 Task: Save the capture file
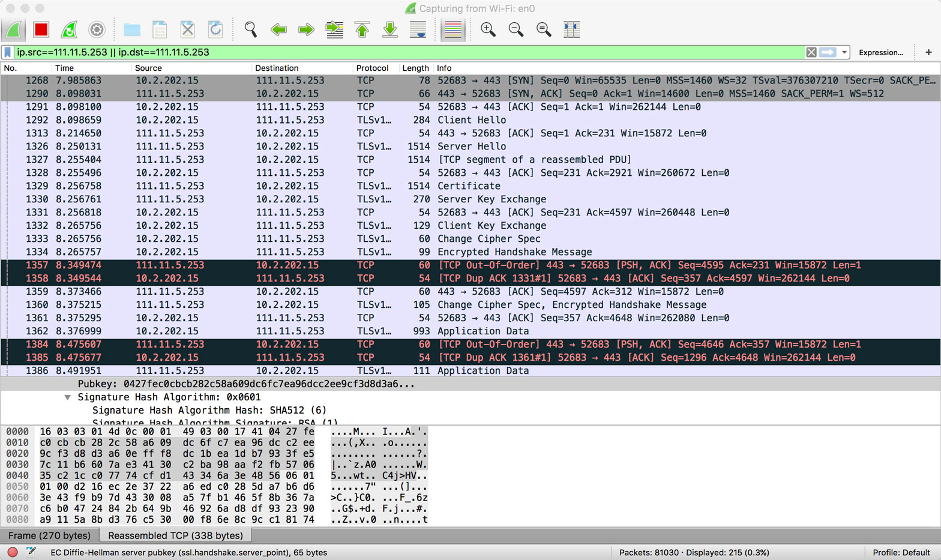(160, 29)
